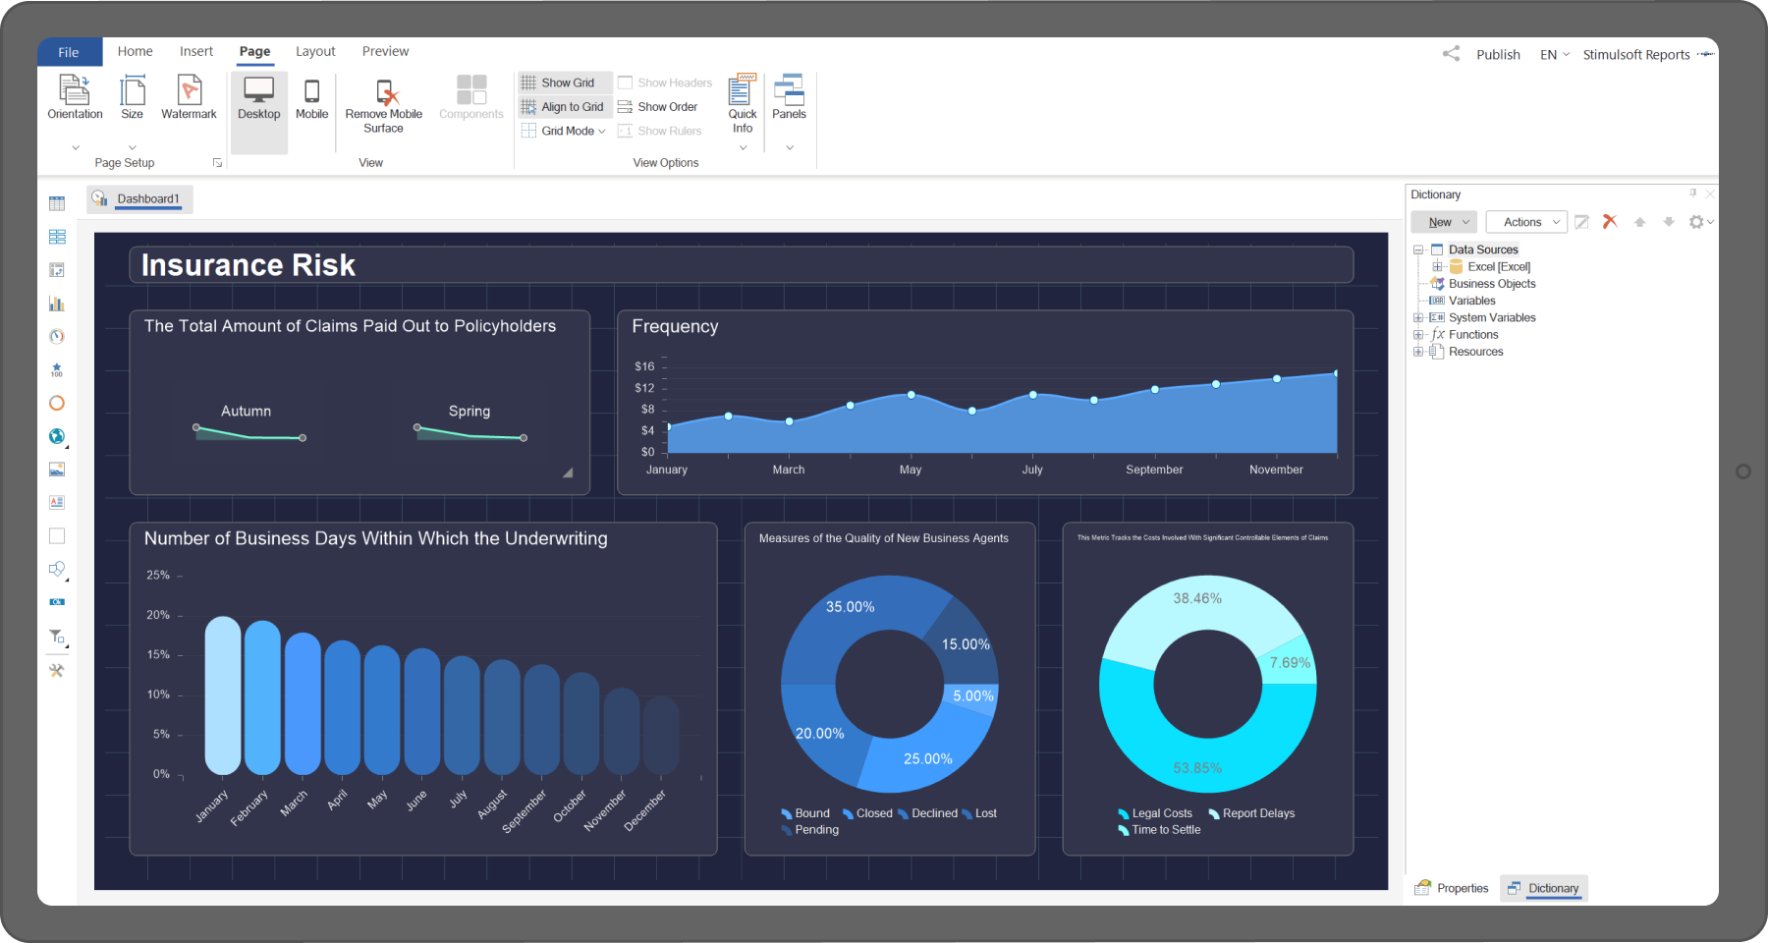Open the Grid Mode dropdown
The height and width of the screenshot is (943, 1768).
pos(566,131)
